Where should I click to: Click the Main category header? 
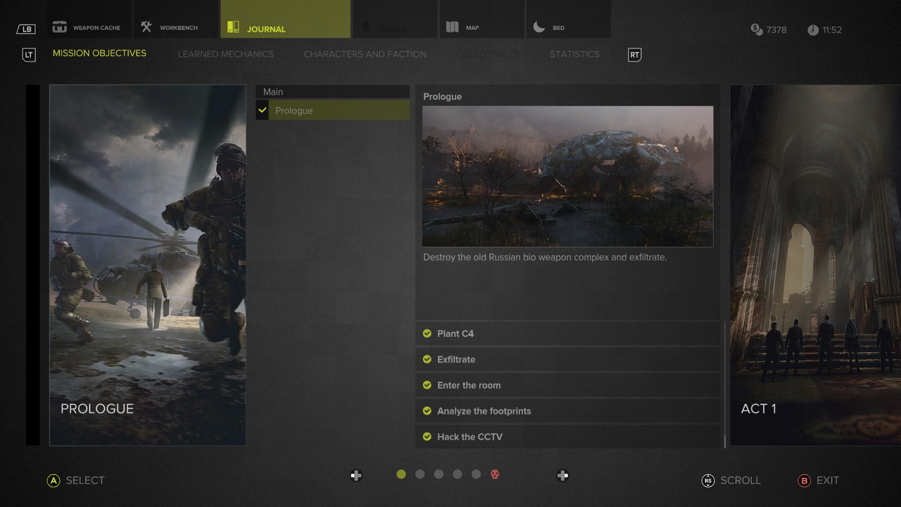pyautogui.click(x=333, y=92)
